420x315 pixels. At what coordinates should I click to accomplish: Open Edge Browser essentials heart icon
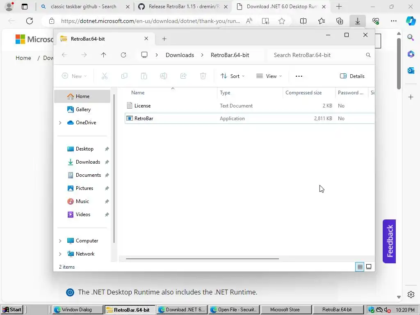[376, 21]
